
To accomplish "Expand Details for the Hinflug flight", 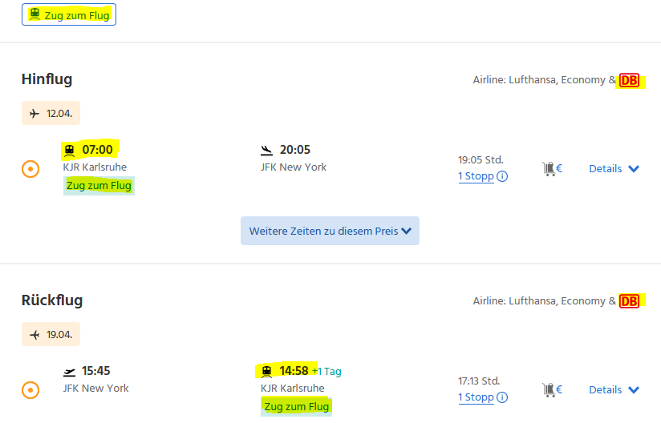I will 614,168.
